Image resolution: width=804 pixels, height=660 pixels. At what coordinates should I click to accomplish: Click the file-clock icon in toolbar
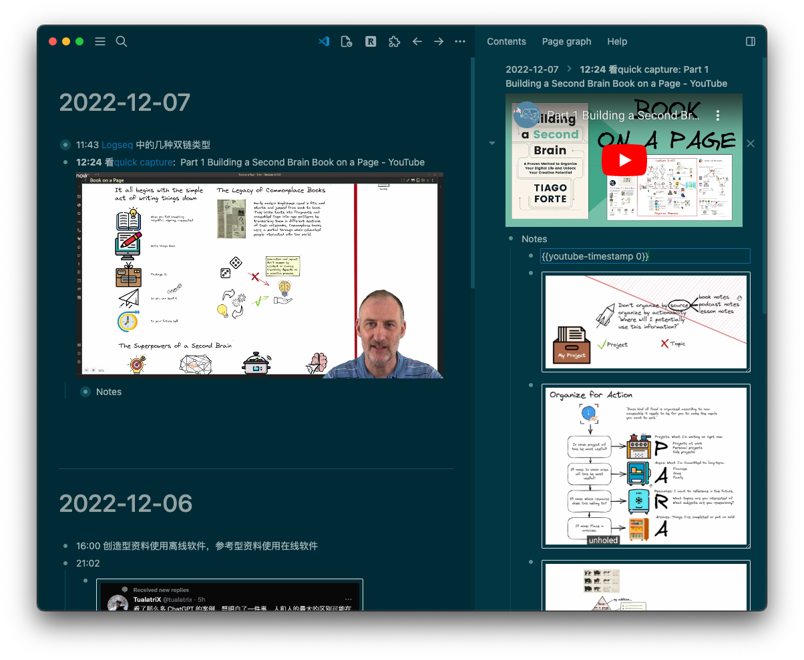click(x=347, y=41)
